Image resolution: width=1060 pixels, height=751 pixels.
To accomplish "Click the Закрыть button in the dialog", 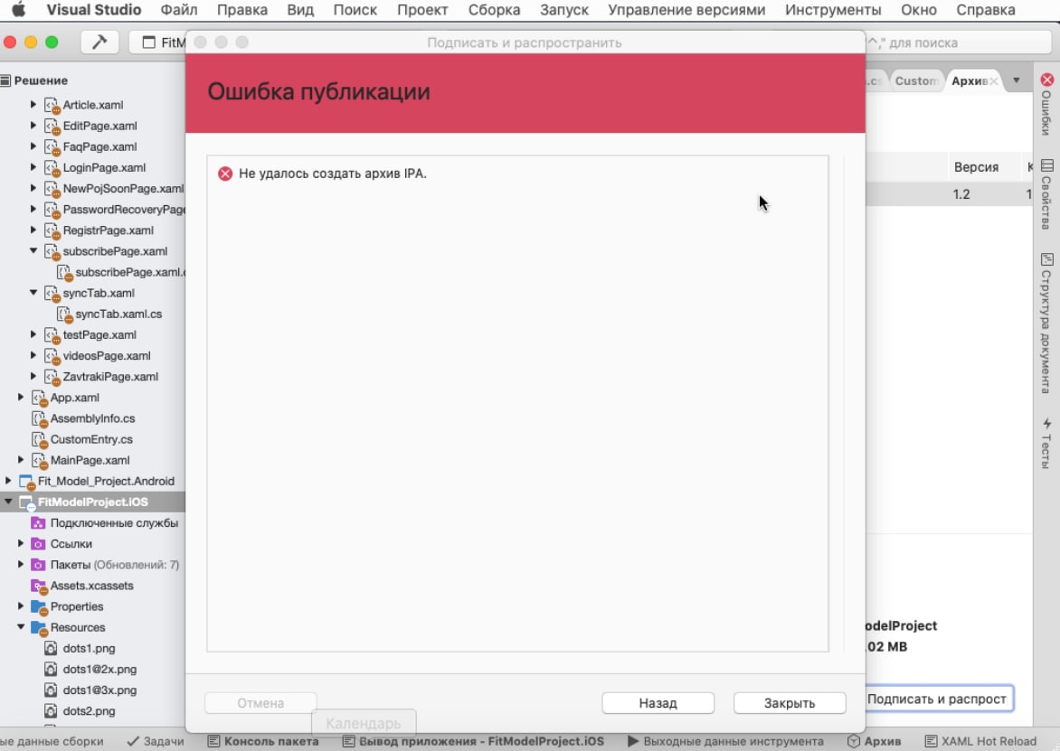I will click(x=790, y=703).
